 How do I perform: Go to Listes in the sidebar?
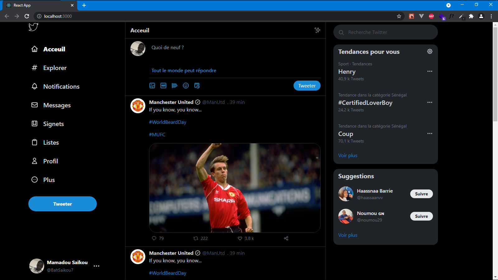pos(51,142)
